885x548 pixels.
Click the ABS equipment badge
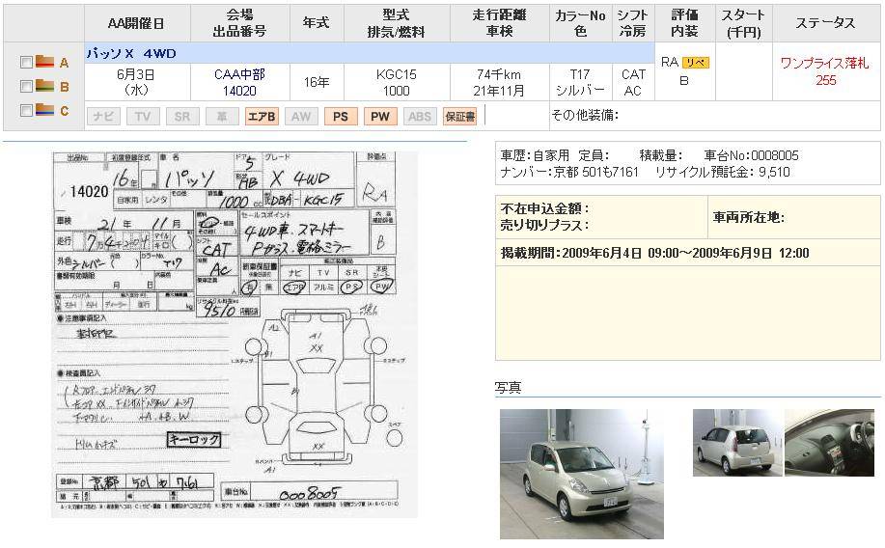tap(420, 117)
